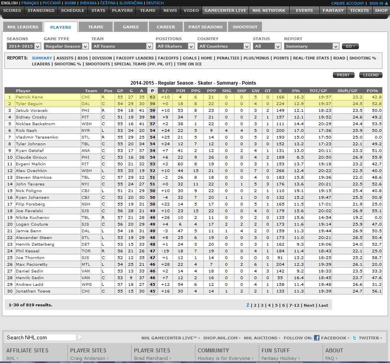
Task: Open the ASSISTS report link
Action: (65, 58)
